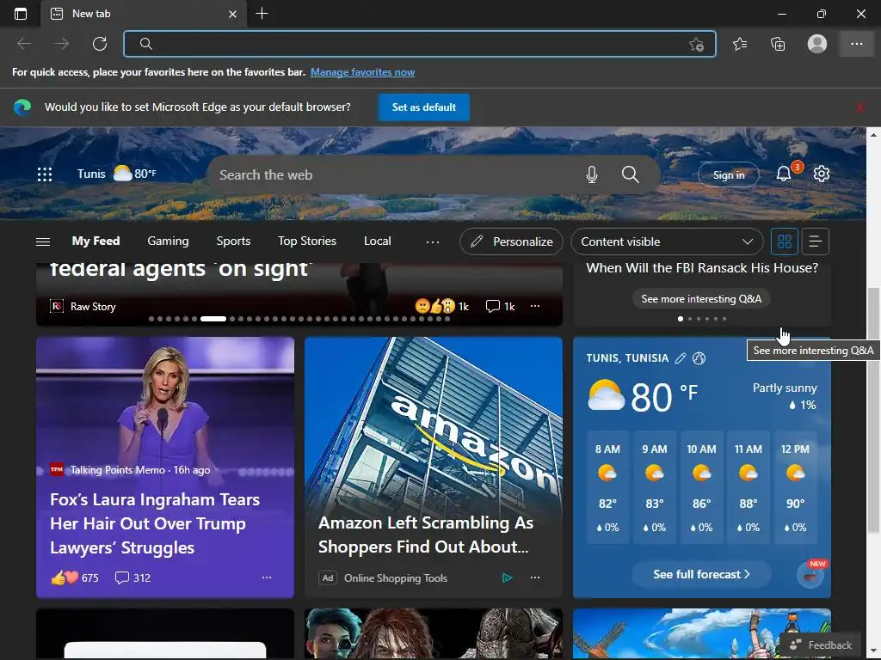The image size is (881, 660).
Task: Show more feed categories ellipsis
Action: pos(433,241)
